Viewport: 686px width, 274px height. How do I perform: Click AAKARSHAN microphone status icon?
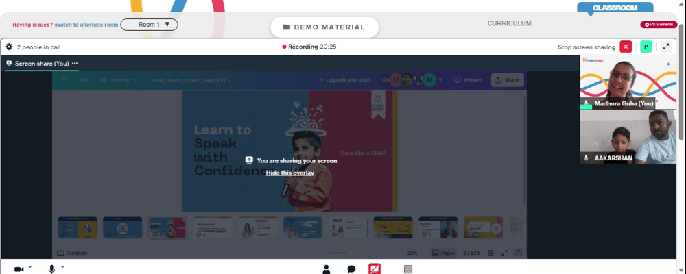[x=587, y=158]
